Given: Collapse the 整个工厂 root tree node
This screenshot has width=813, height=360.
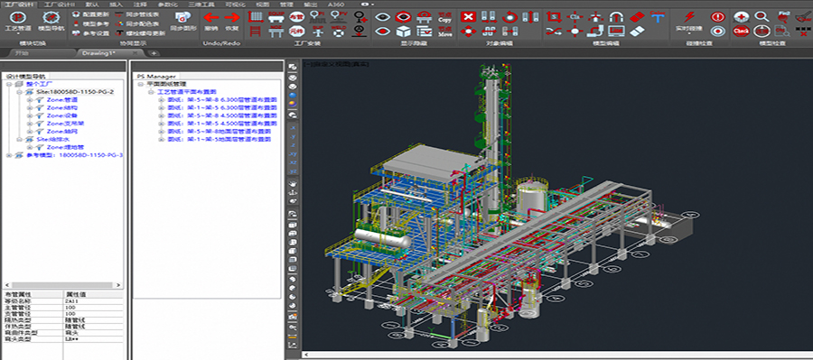Looking at the screenshot, I should pyautogui.click(x=9, y=84).
